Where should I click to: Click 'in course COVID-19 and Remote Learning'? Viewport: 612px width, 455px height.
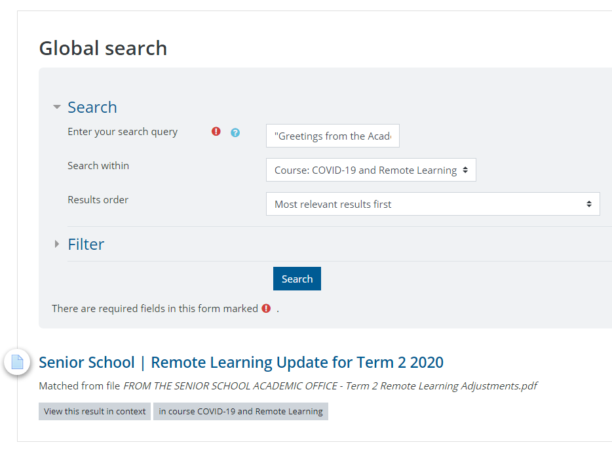pos(240,411)
